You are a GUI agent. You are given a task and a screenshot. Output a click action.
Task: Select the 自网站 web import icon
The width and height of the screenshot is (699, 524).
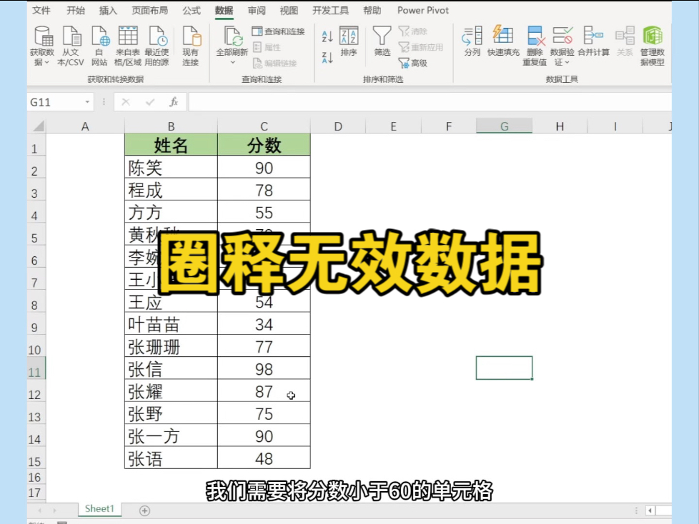(99, 46)
